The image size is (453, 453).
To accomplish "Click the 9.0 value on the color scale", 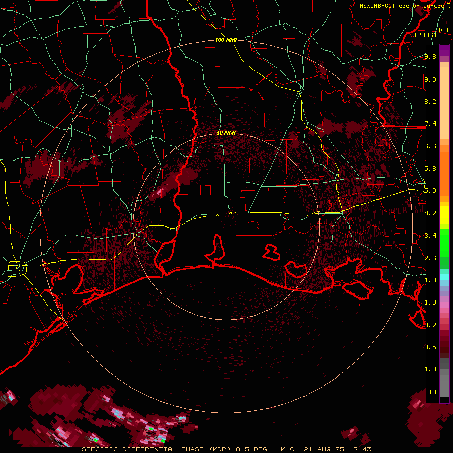I will pos(430,79).
